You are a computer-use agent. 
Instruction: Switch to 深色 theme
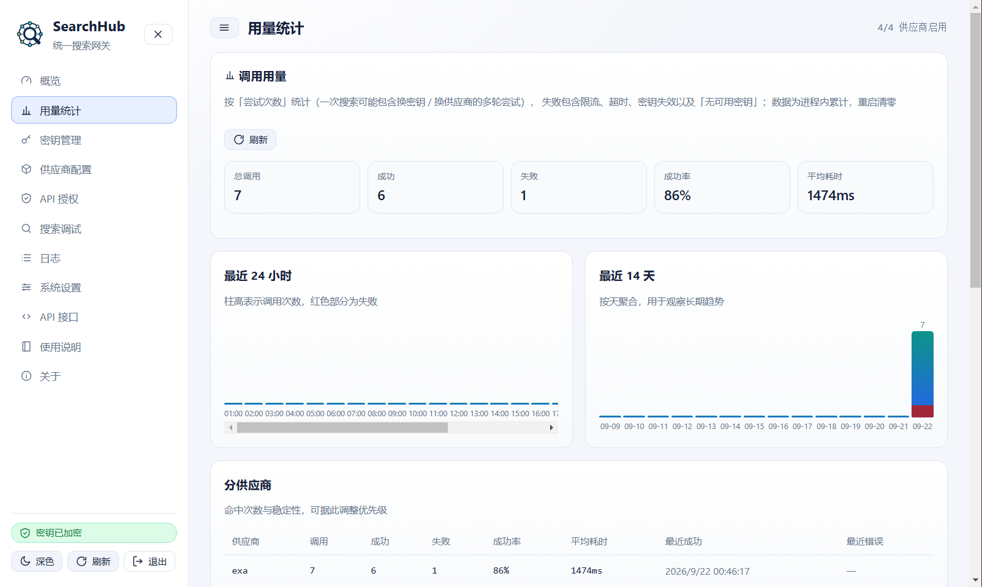tap(37, 561)
